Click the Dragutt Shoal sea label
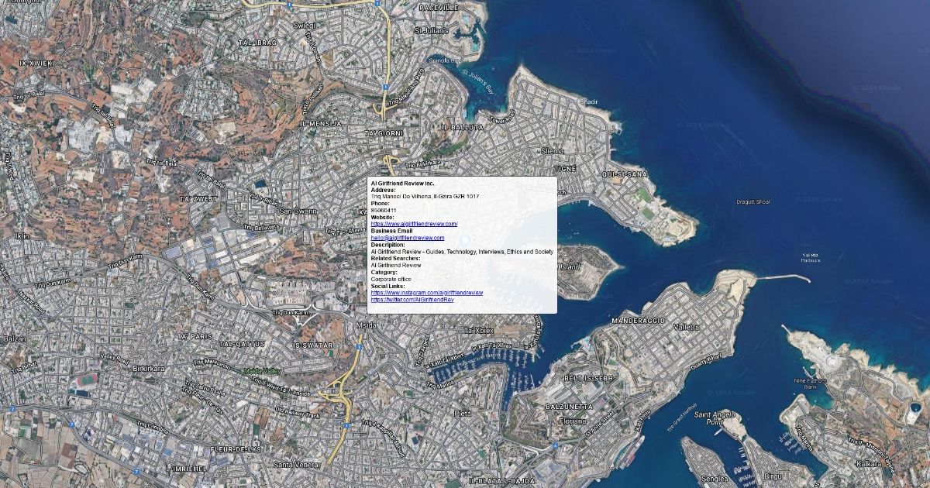 coord(753,202)
